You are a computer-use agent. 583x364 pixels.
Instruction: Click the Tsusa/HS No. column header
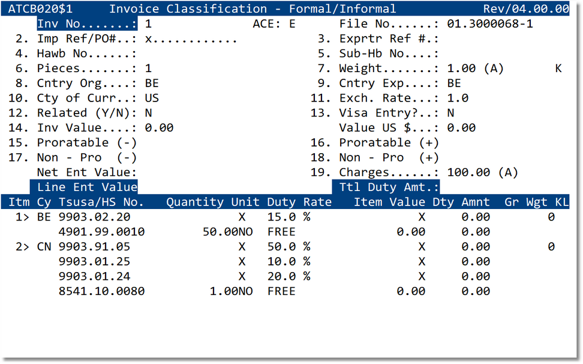click(x=101, y=202)
